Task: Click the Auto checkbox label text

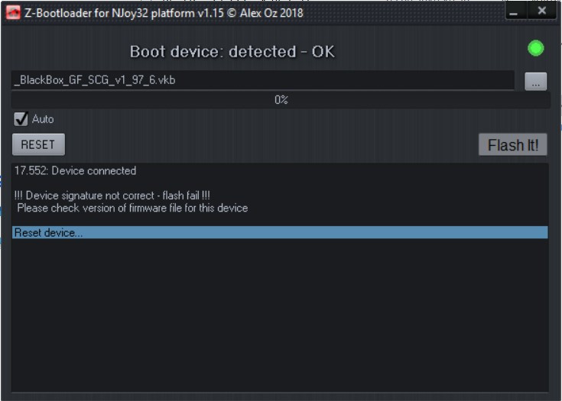Action: pyautogui.click(x=43, y=119)
